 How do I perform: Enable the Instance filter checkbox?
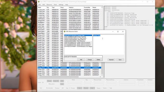click(118, 82)
